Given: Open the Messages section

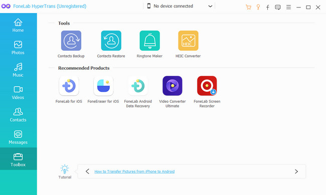Looking at the screenshot, I should pos(18,138).
